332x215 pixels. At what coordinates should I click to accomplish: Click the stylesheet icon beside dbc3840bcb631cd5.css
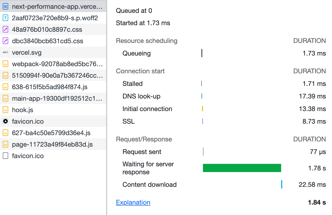pyautogui.click(x=5, y=41)
